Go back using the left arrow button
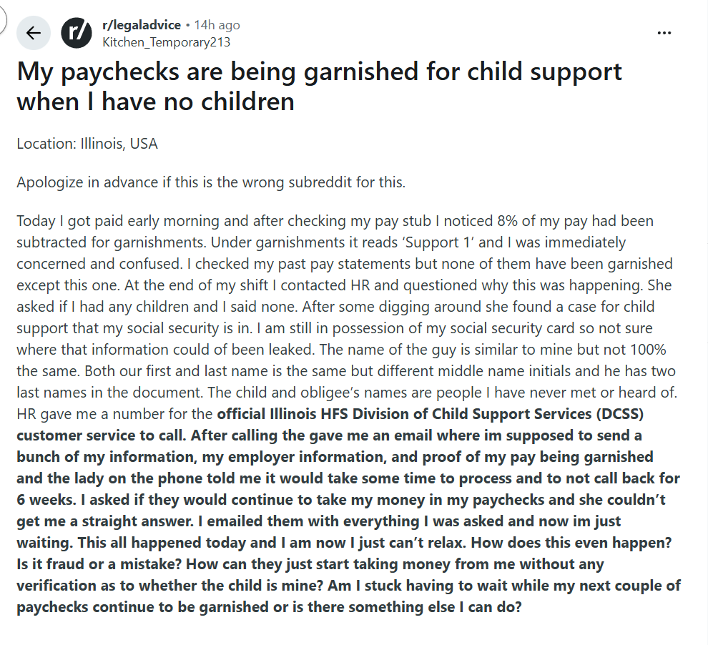 (x=34, y=33)
